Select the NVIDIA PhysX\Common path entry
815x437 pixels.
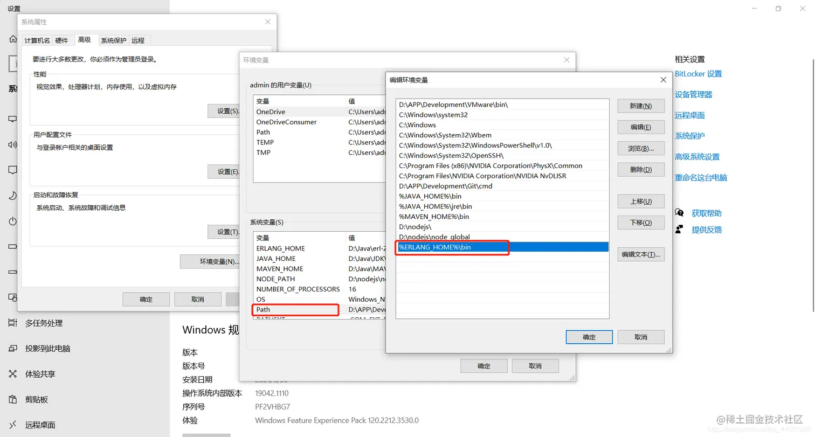tap(502, 165)
